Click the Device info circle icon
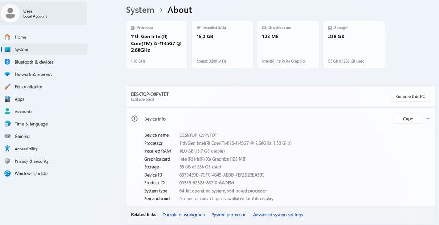Viewport: 439px width, 225px height. [134, 118]
